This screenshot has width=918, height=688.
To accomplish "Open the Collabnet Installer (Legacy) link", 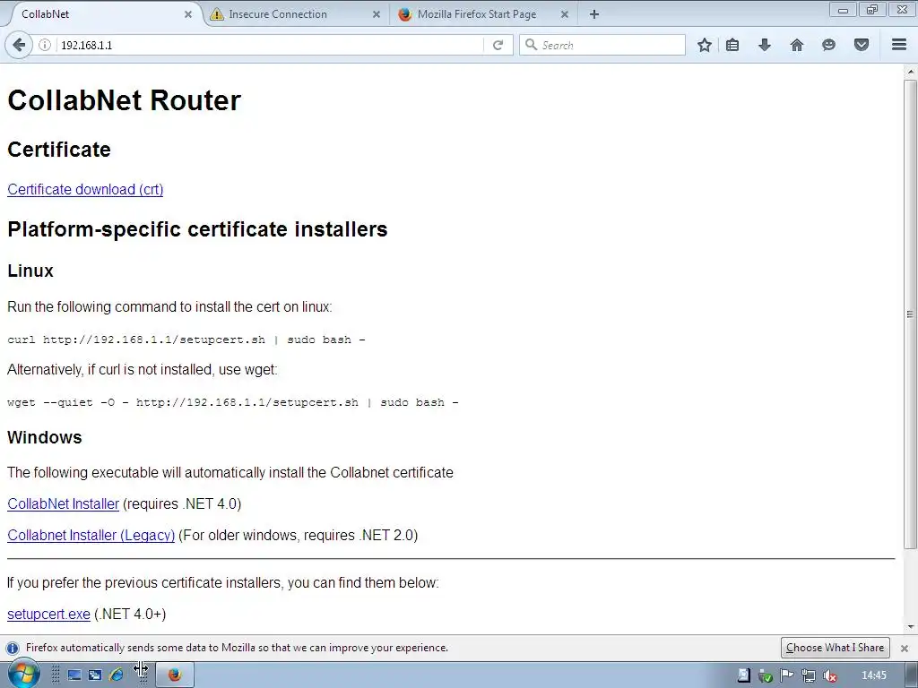I will (91, 536).
